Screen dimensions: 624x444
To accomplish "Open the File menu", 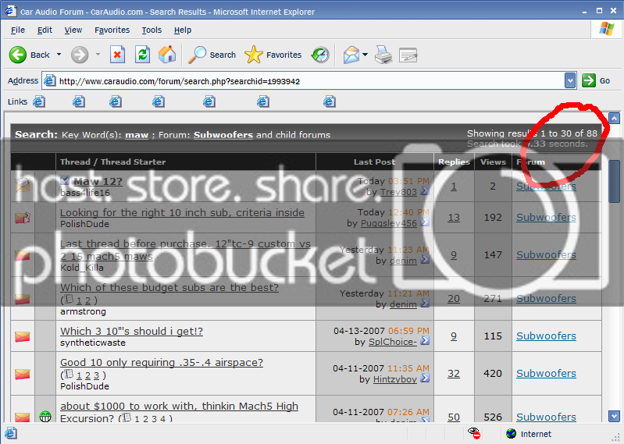I will click(18, 30).
